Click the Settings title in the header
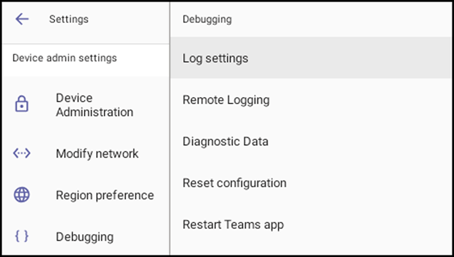The height and width of the screenshot is (257, 454). [x=69, y=19]
